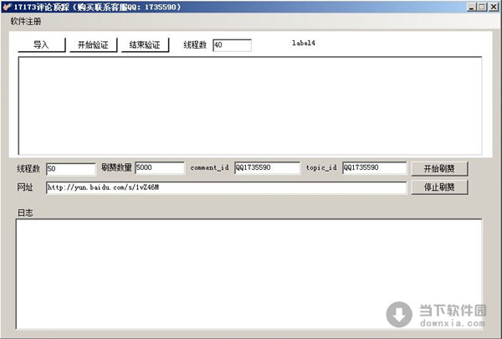Select the topic_id input field

click(x=374, y=167)
